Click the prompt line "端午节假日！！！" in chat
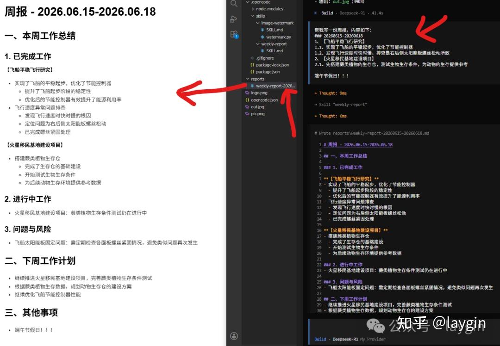 click(x=331, y=76)
